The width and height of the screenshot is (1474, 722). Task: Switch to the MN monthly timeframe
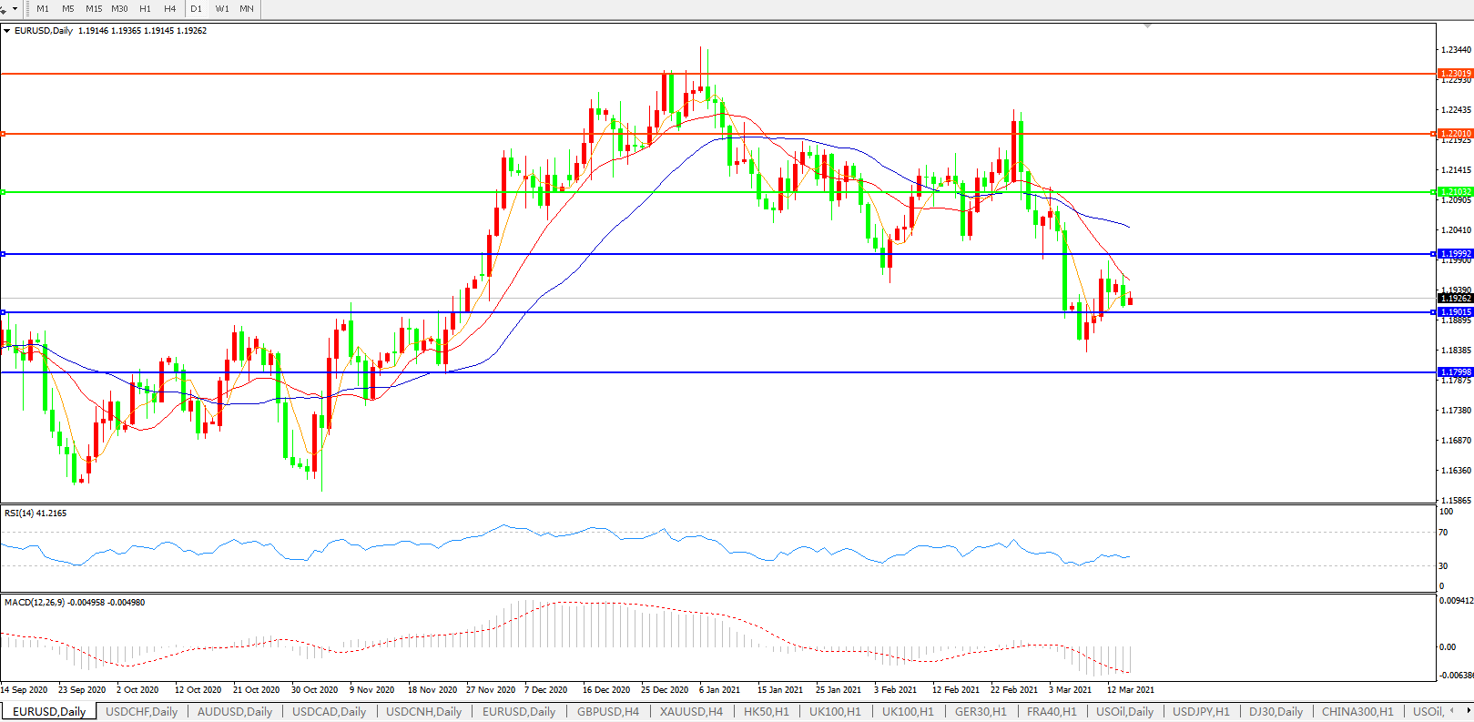[x=247, y=9]
